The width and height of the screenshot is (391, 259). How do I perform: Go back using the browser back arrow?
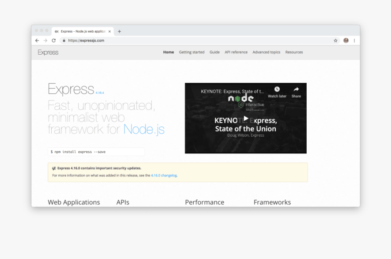pos(37,40)
